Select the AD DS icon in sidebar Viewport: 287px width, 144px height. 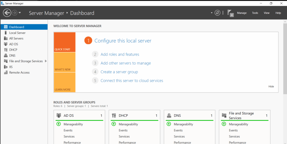[6, 44]
